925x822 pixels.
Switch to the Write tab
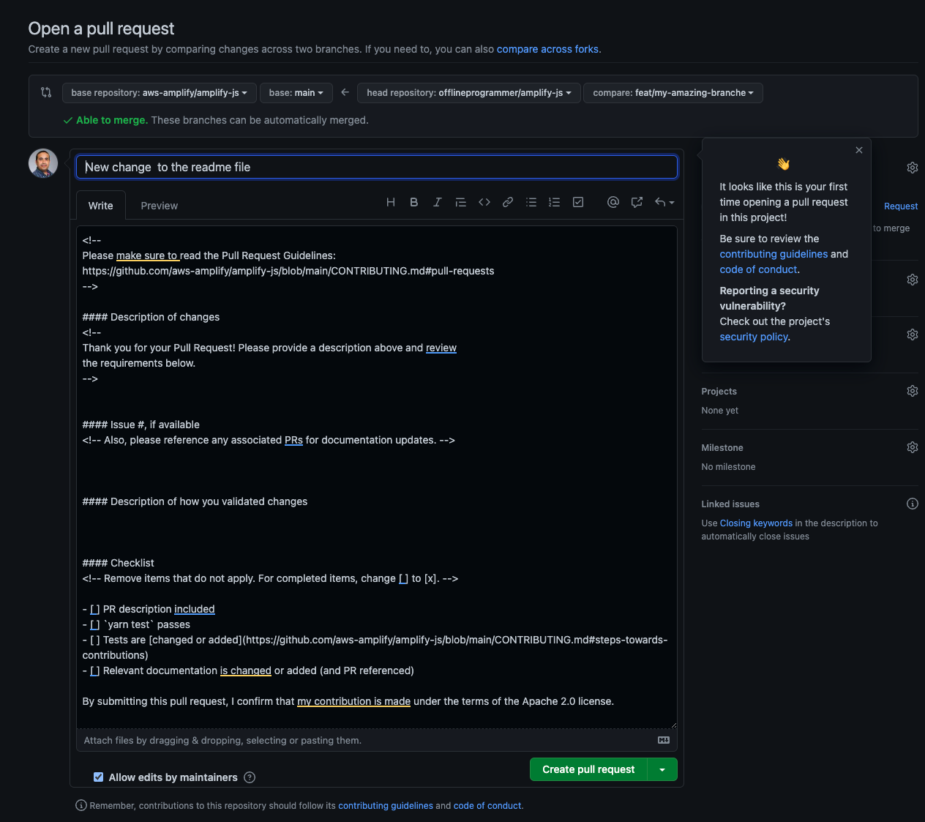tap(101, 206)
